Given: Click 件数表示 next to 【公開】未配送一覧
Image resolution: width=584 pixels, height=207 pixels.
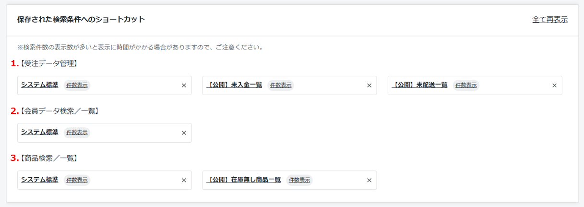Looking at the screenshot, I should (466, 85).
